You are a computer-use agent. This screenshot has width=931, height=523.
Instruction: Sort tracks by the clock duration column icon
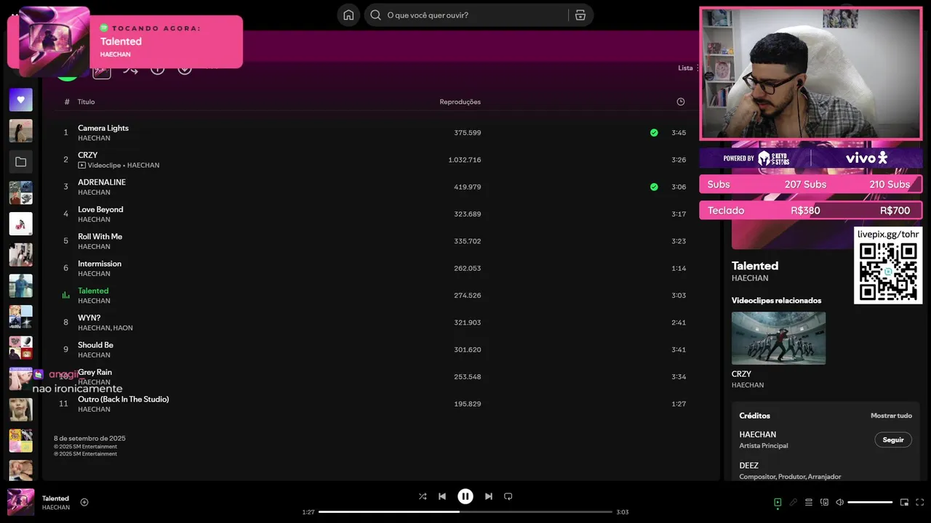point(681,102)
